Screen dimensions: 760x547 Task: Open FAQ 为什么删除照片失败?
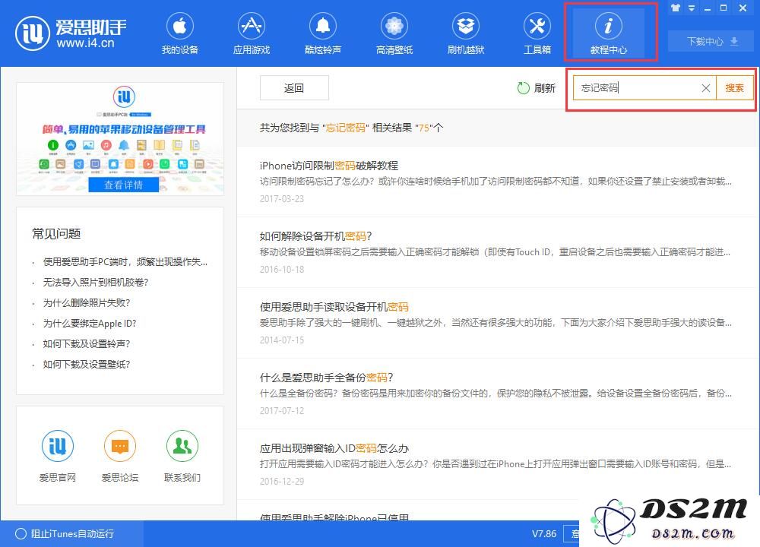(87, 303)
